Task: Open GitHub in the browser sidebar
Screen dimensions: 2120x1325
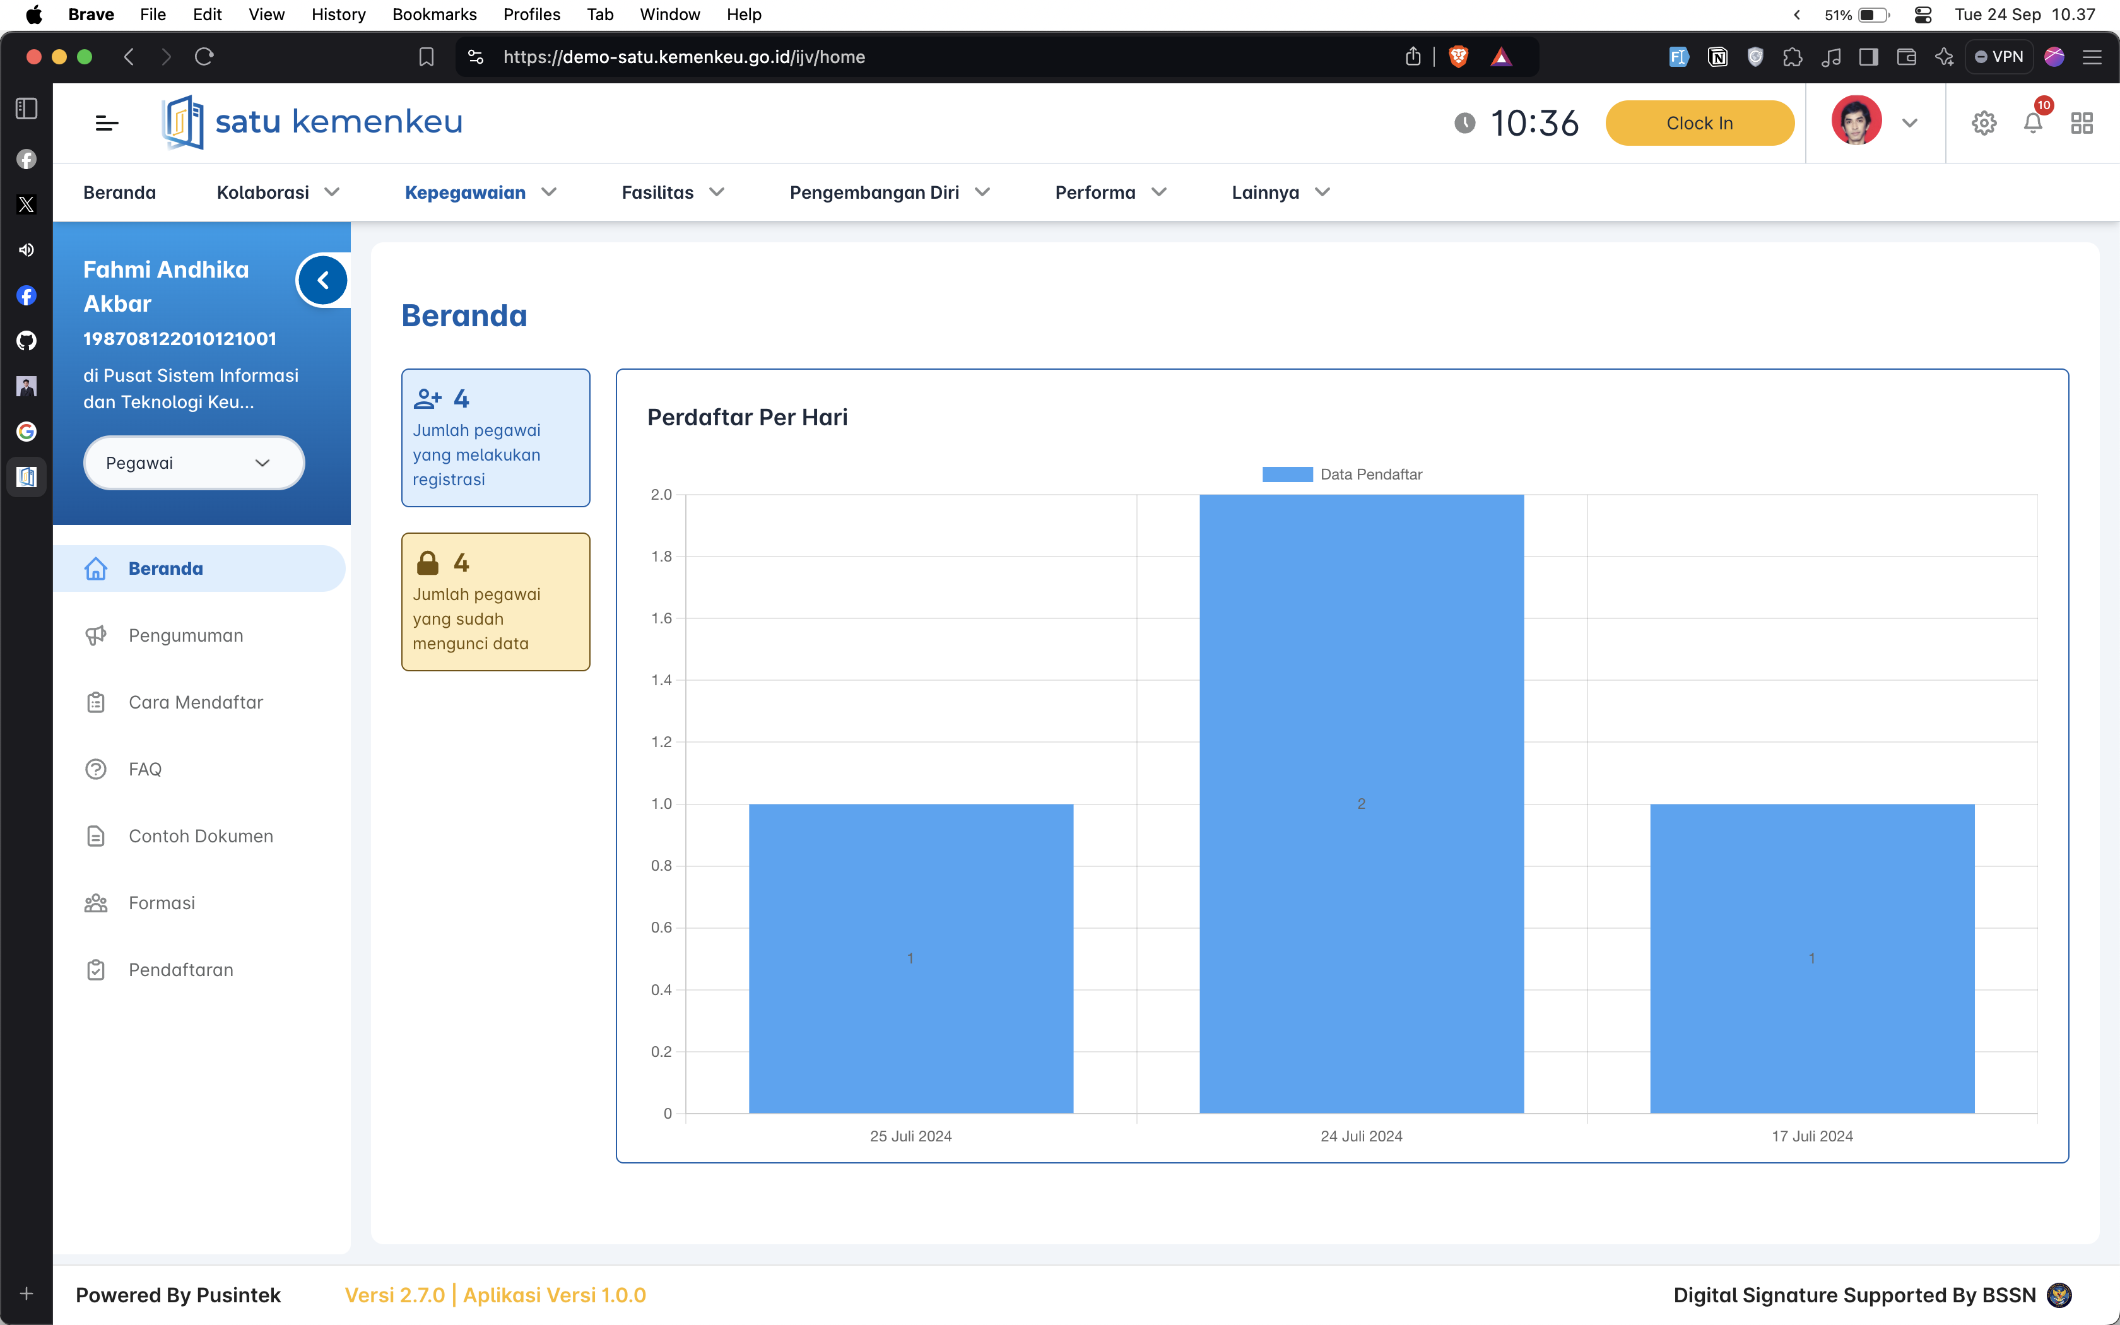Action: click(26, 341)
